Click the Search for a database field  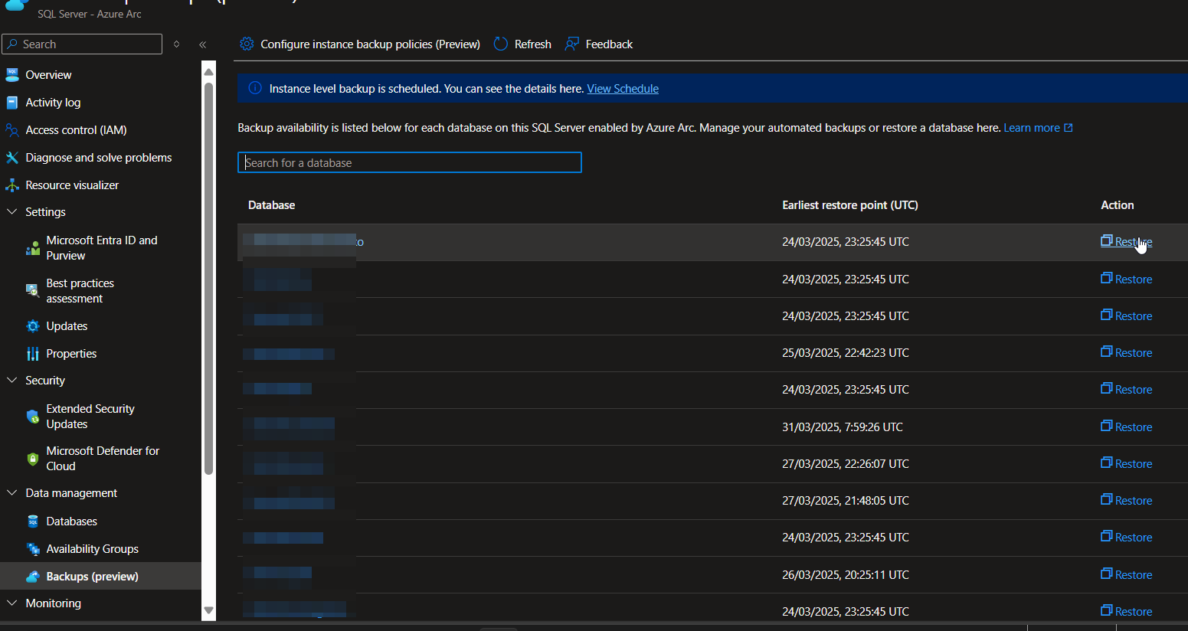tap(410, 163)
